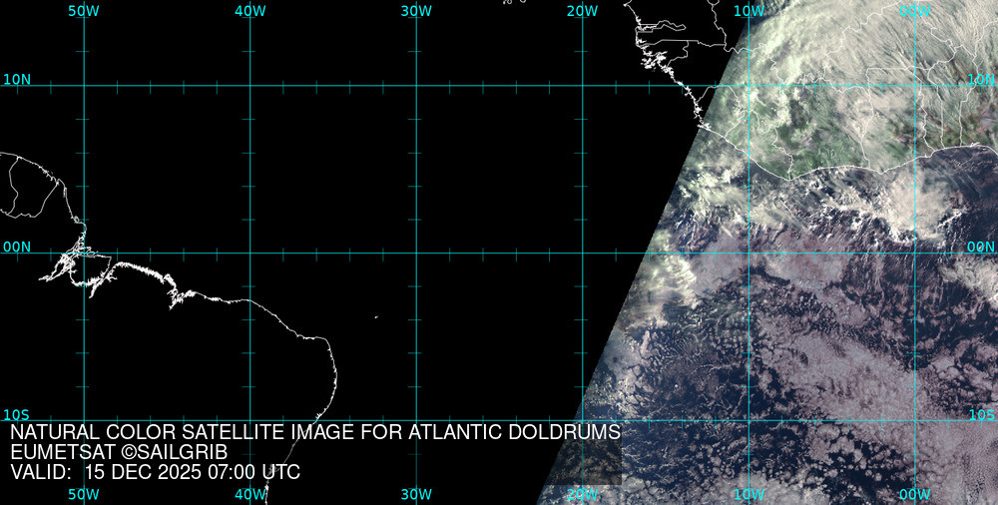Click the 10N latitude label on right edge
The height and width of the screenshot is (505, 998).
(981, 79)
